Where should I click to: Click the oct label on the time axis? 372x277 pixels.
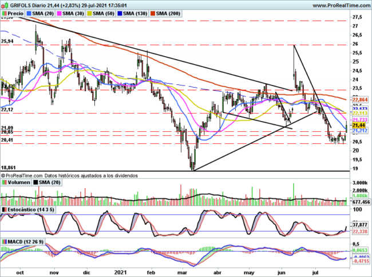20,272
